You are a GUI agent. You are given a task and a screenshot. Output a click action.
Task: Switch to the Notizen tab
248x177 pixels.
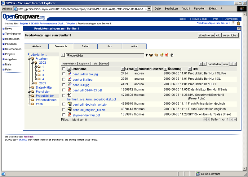click(x=134, y=46)
